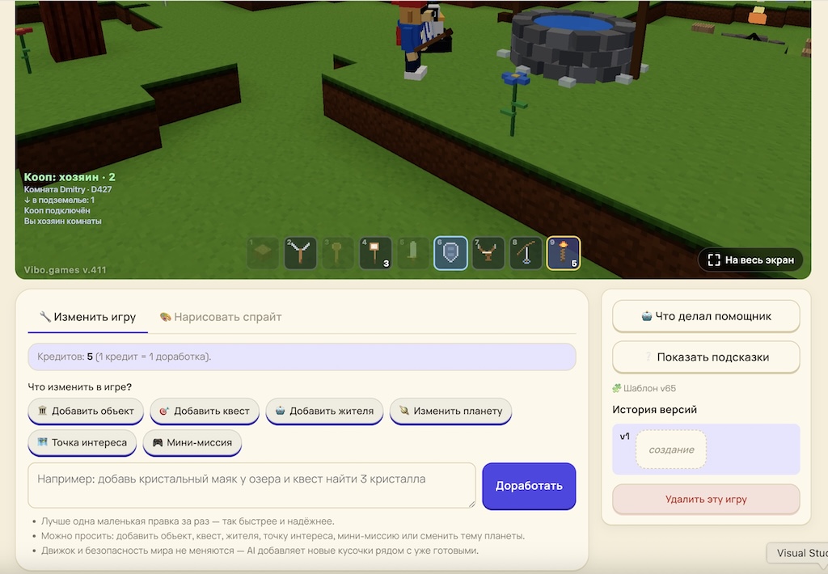828x574 pixels.
Task: Click the fullscreen "На весь экран" button
Action: click(750, 260)
